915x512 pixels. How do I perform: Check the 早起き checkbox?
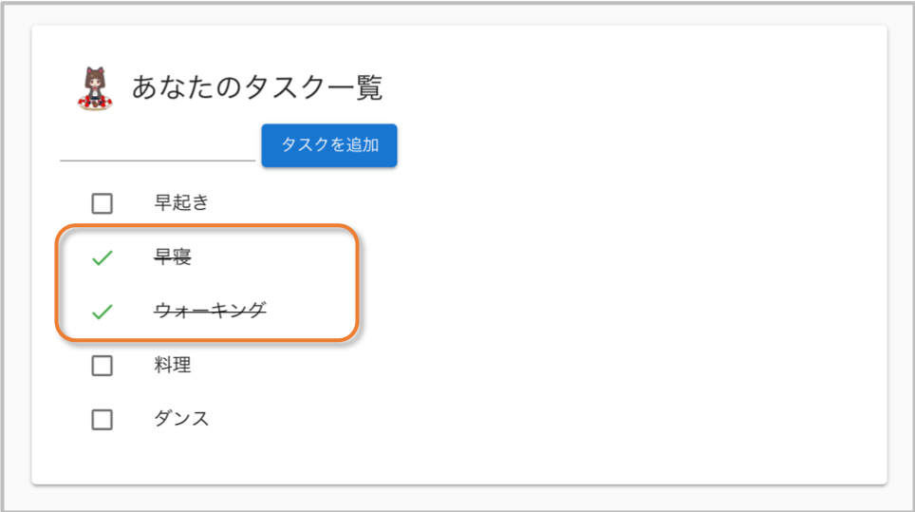(103, 203)
